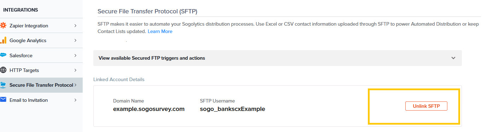The height and width of the screenshot is (132, 482).
Task: Click the HTTP Targets globe icon
Action: 3,70
